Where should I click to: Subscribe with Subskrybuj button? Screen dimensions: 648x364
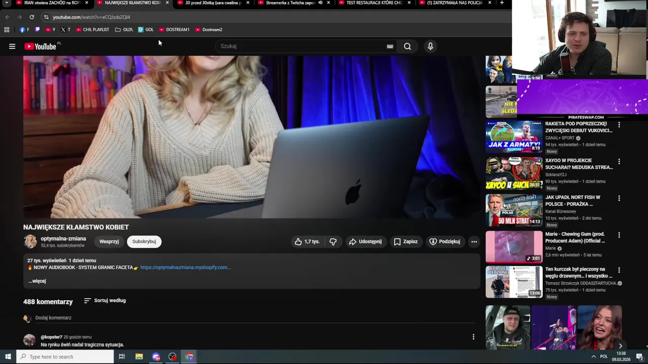tap(144, 242)
